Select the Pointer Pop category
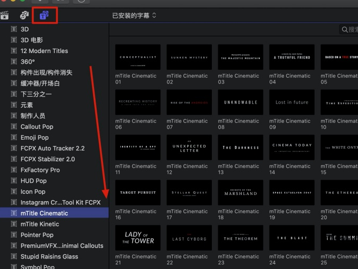Screen dimensions: 358x269 click(54, 235)
